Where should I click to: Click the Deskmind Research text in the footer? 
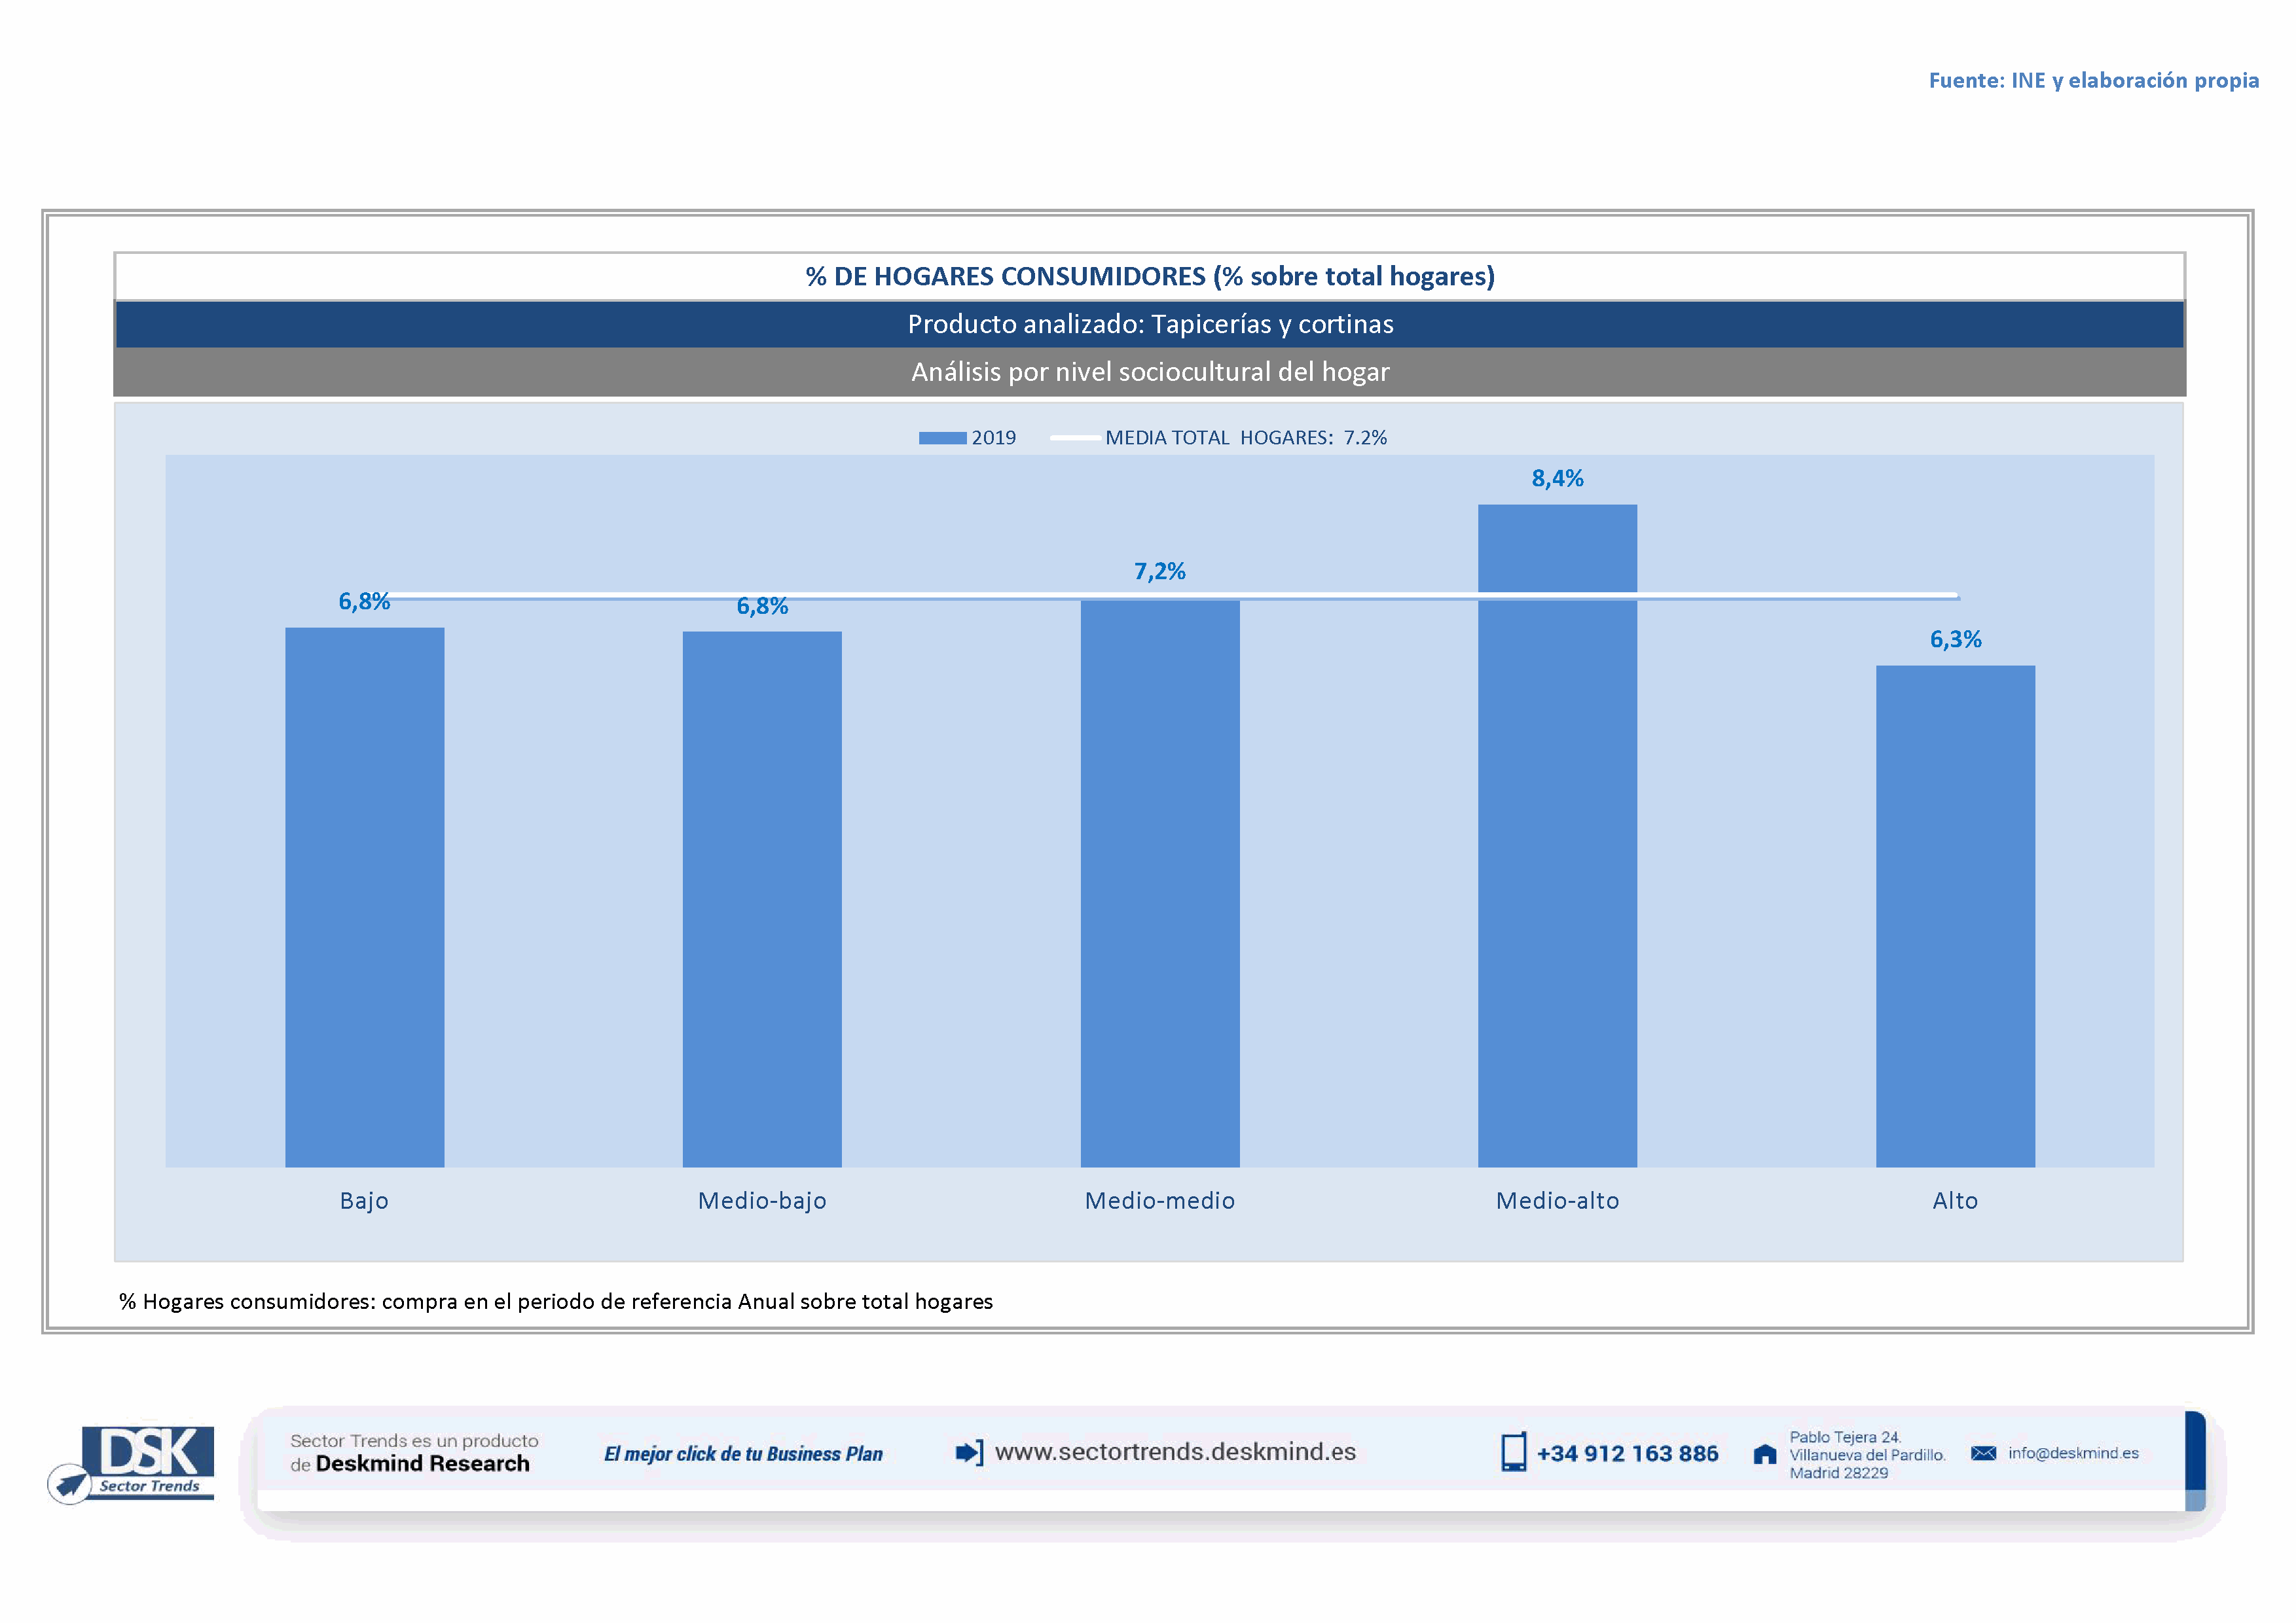tap(422, 1463)
